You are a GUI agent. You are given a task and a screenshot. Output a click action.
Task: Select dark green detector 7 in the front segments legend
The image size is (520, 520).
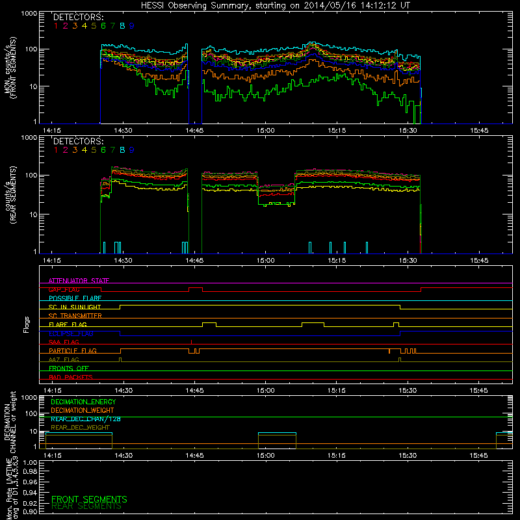112,26
